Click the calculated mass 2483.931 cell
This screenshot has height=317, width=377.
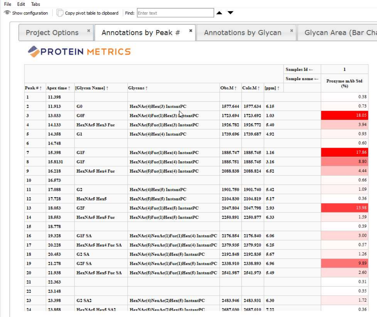pyautogui.click(x=253, y=301)
